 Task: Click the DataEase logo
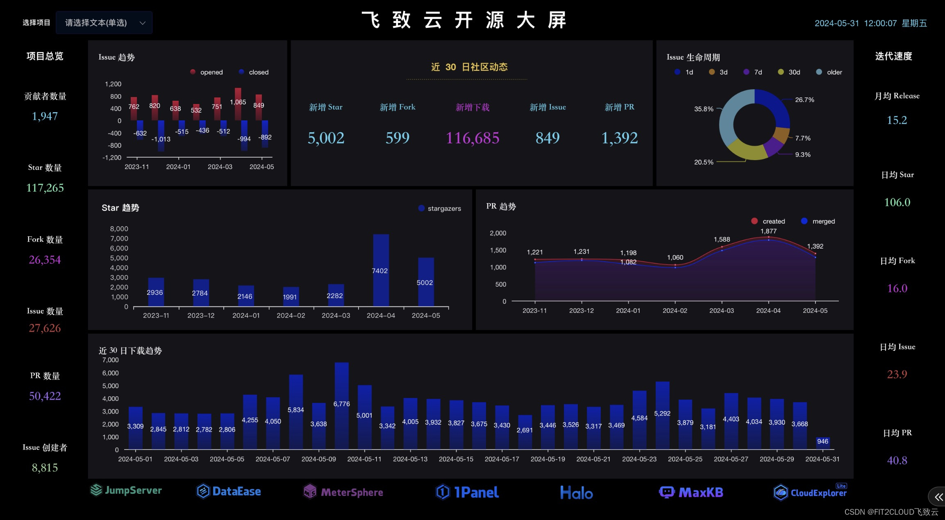pyautogui.click(x=229, y=491)
